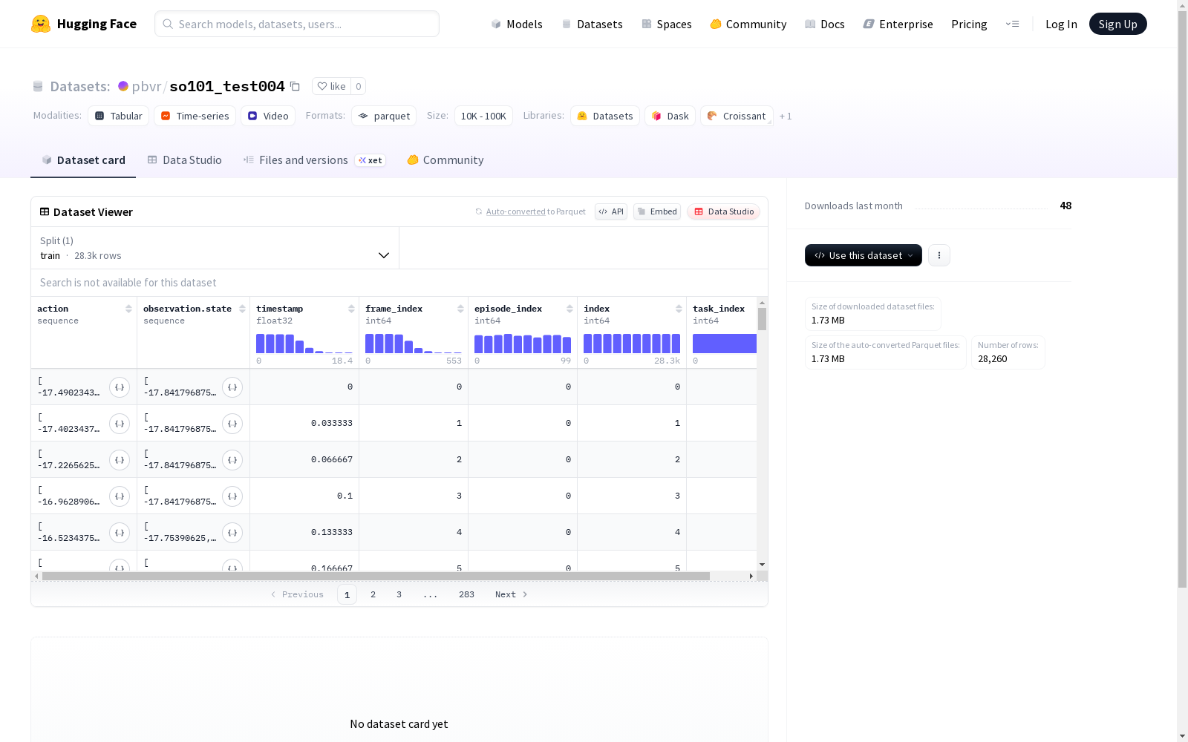Viewport: 1188px width, 742px height.
Task: Click the Sign Up button
Action: 1117,24
